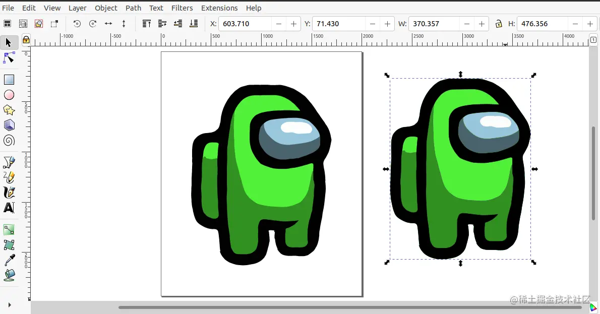Viewport: 600px width, 314px height.
Task: Click Deselect icon in toolbar
Action: point(39,24)
